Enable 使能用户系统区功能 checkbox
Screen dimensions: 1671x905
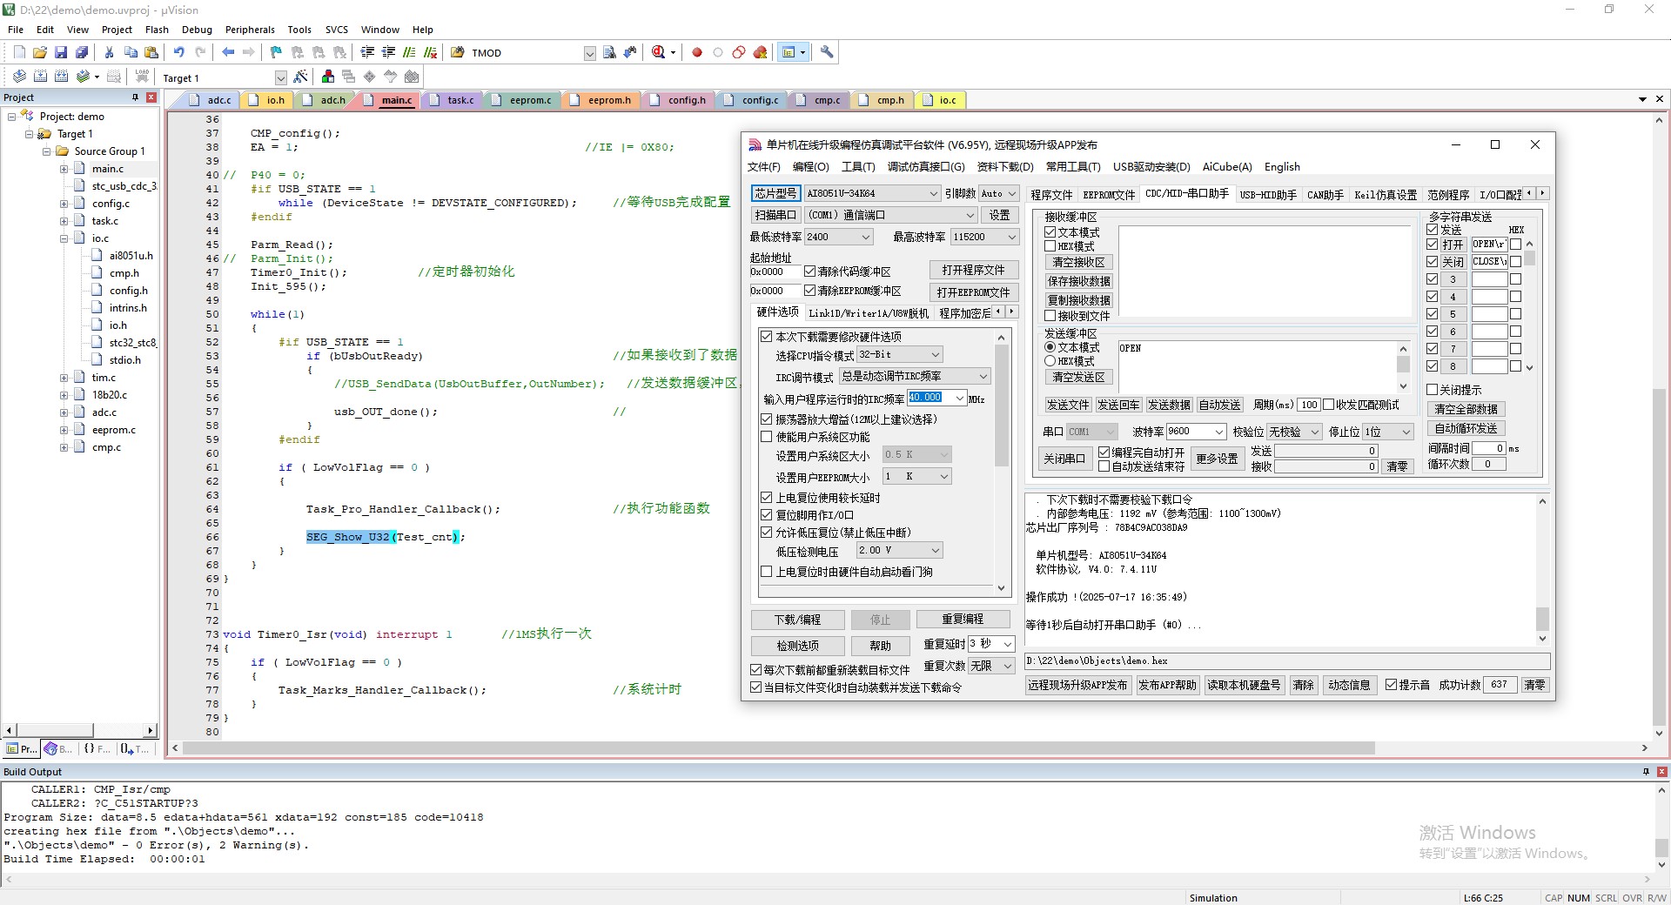pyautogui.click(x=767, y=437)
